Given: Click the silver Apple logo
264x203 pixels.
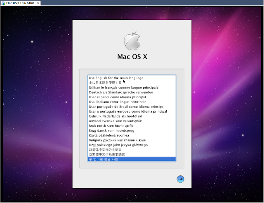Looking at the screenshot, I should (x=132, y=40).
